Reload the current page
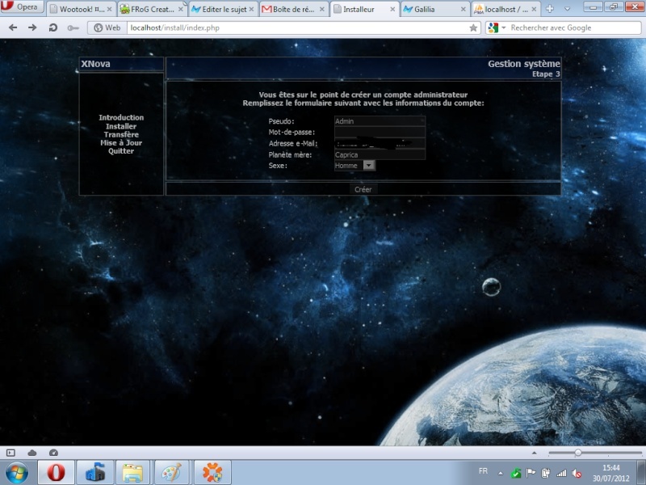646x485 pixels. coord(52,27)
